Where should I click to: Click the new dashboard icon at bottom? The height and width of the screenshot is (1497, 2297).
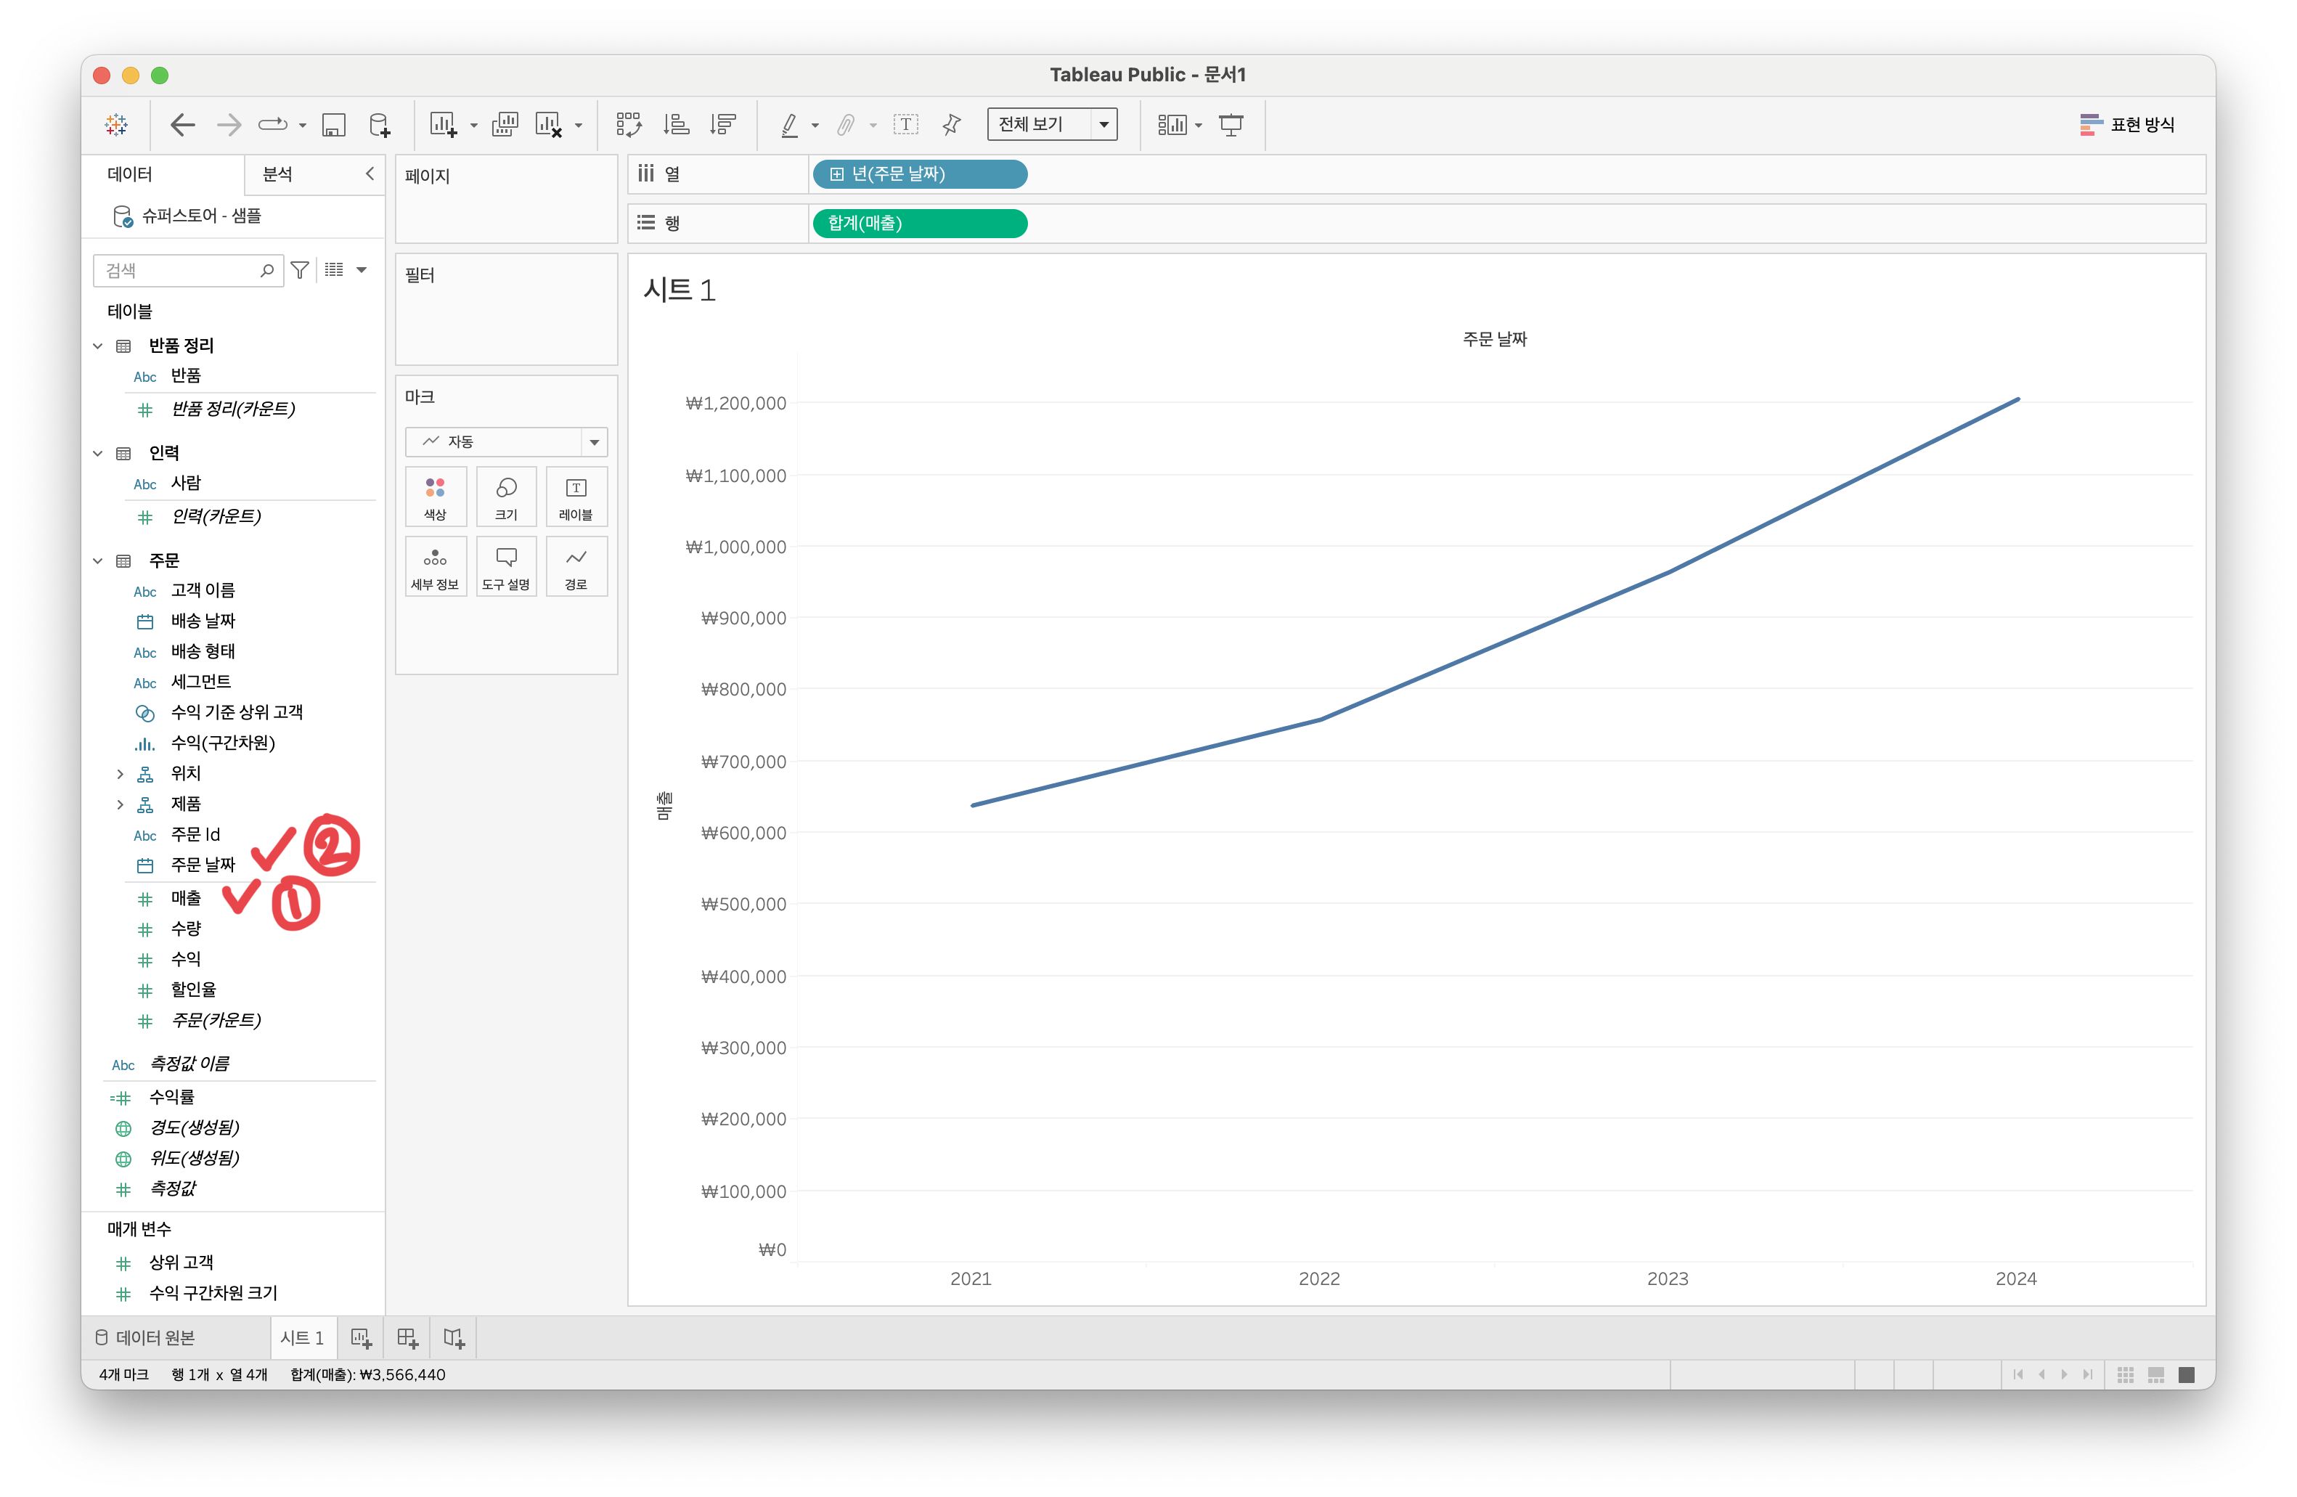tap(407, 1338)
